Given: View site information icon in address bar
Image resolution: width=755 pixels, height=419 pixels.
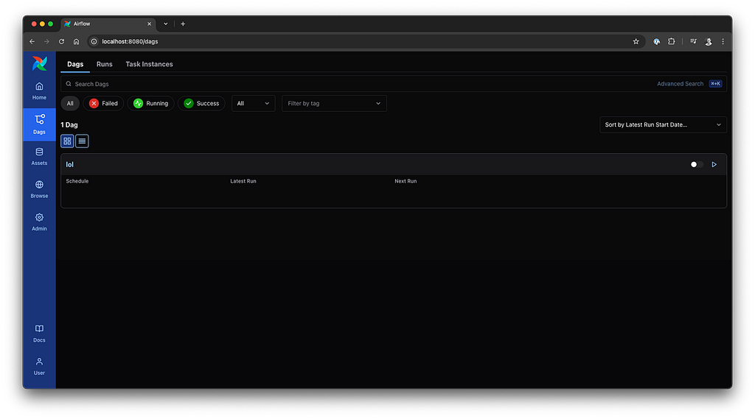Looking at the screenshot, I should tap(94, 41).
